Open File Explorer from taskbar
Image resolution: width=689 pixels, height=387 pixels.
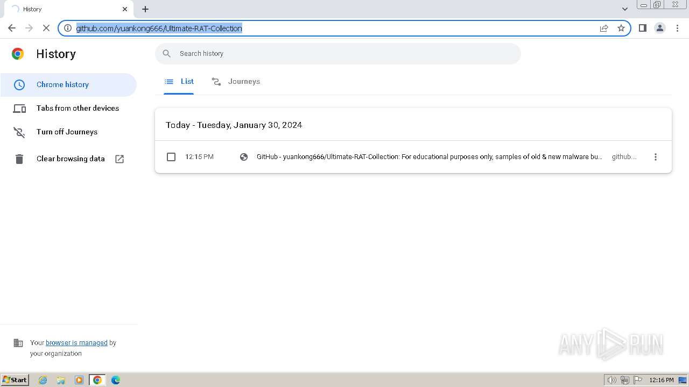pyautogui.click(x=61, y=380)
